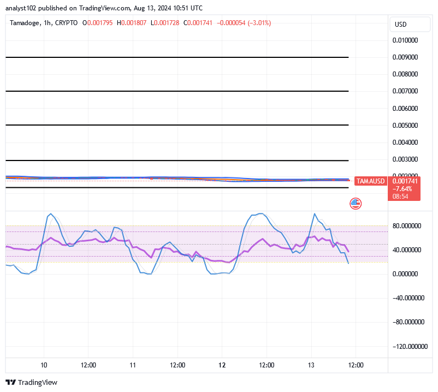Select the horizontal line at 0.005000

click(177, 125)
